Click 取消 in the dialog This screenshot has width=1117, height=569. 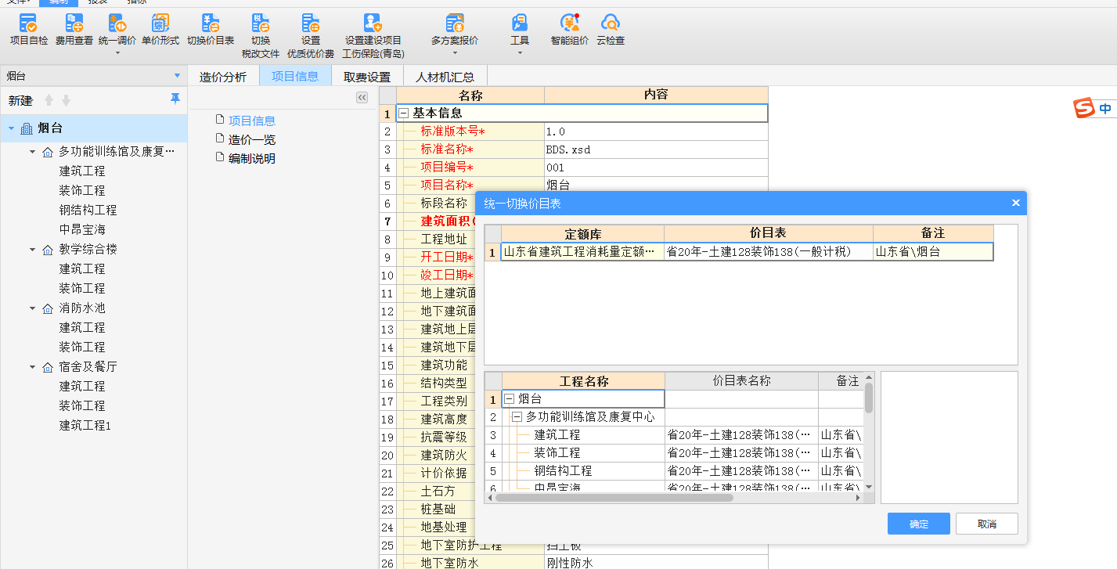pos(987,524)
